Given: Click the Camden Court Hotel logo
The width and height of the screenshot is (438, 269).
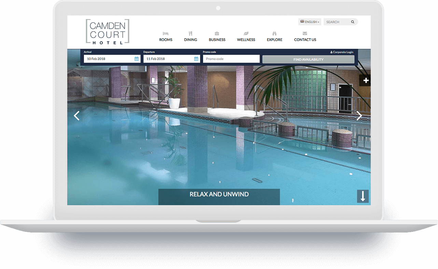Looking at the screenshot, I should click(x=108, y=31).
